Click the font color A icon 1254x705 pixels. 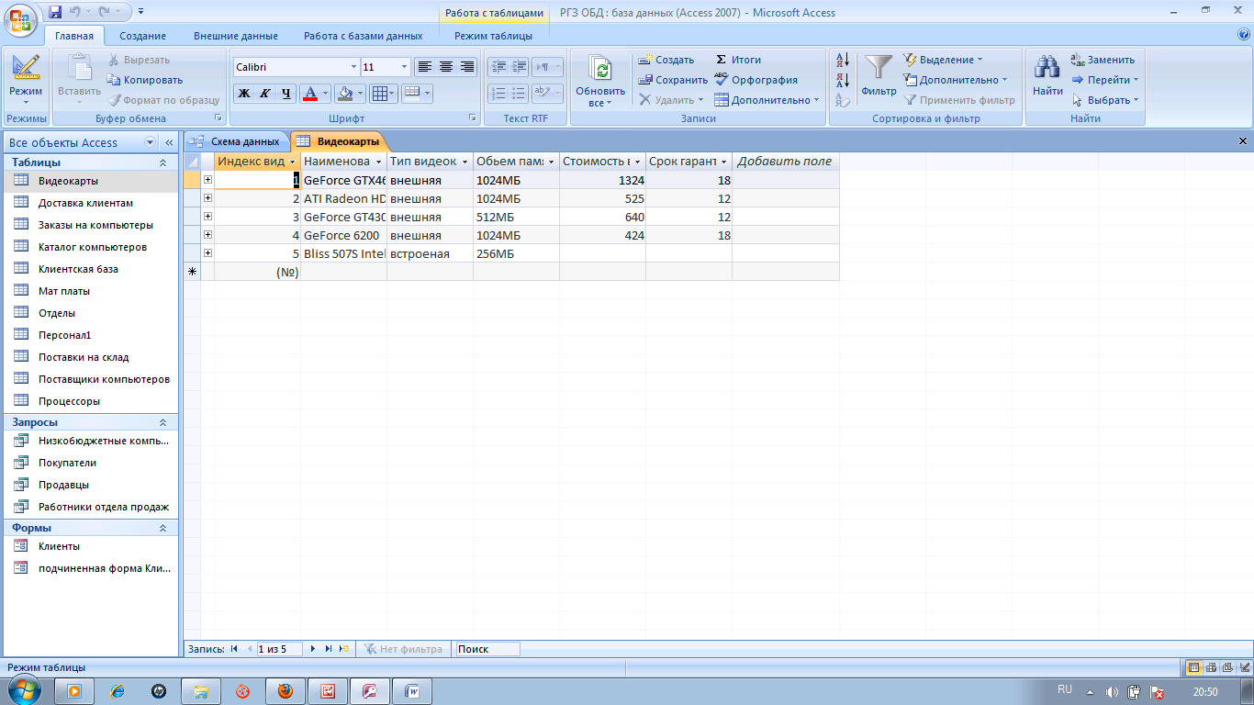[x=309, y=93]
